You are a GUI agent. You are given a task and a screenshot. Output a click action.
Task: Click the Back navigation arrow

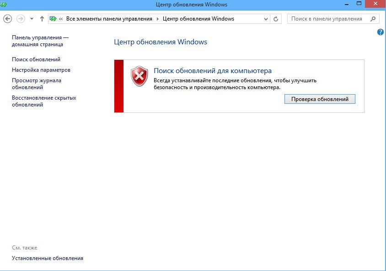point(8,19)
